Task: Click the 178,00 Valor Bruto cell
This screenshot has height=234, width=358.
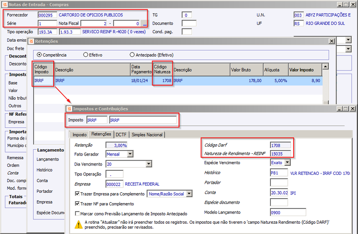Action: (x=247, y=81)
